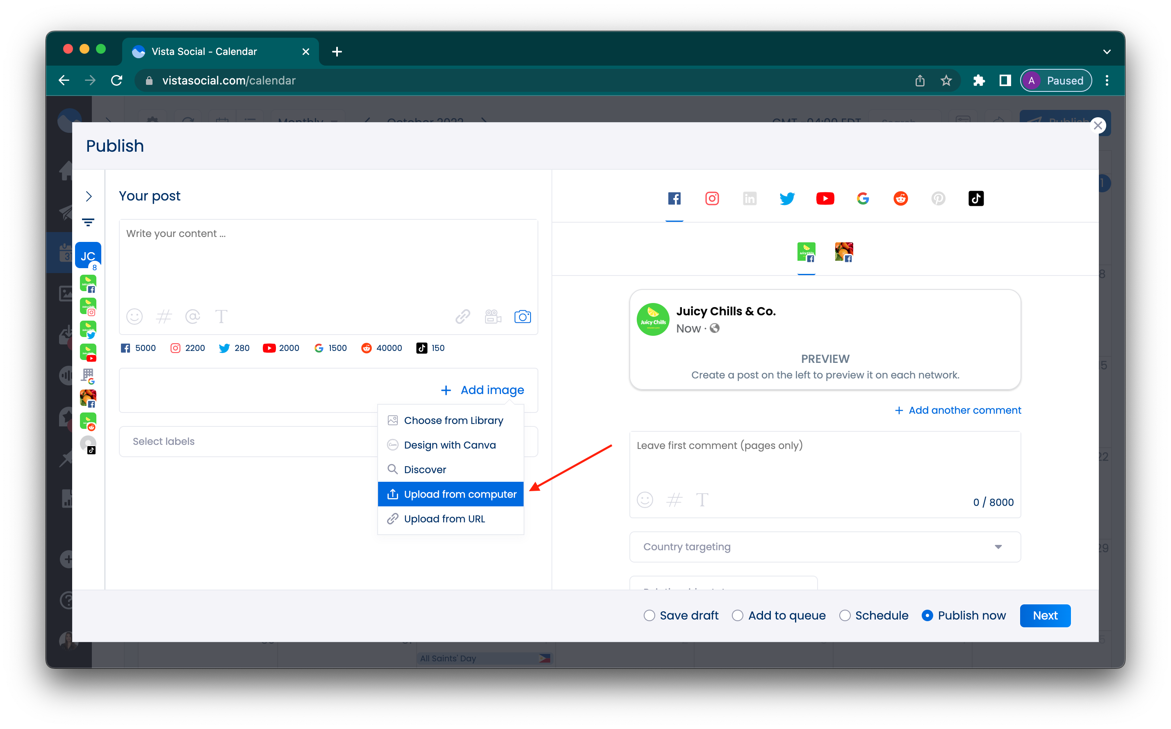1171x729 pixels.
Task: Select Juicy Chills Reddit profile in sidebar
Action: coord(88,422)
